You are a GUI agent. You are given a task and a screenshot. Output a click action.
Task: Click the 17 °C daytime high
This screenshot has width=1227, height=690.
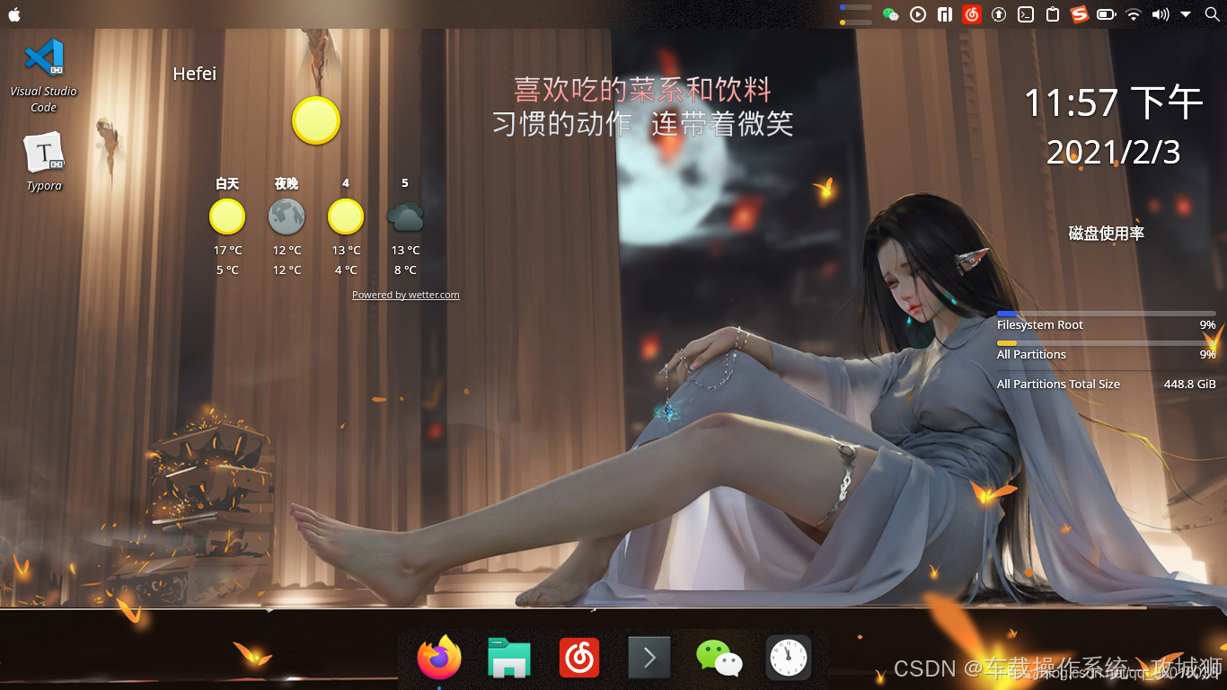[227, 251]
